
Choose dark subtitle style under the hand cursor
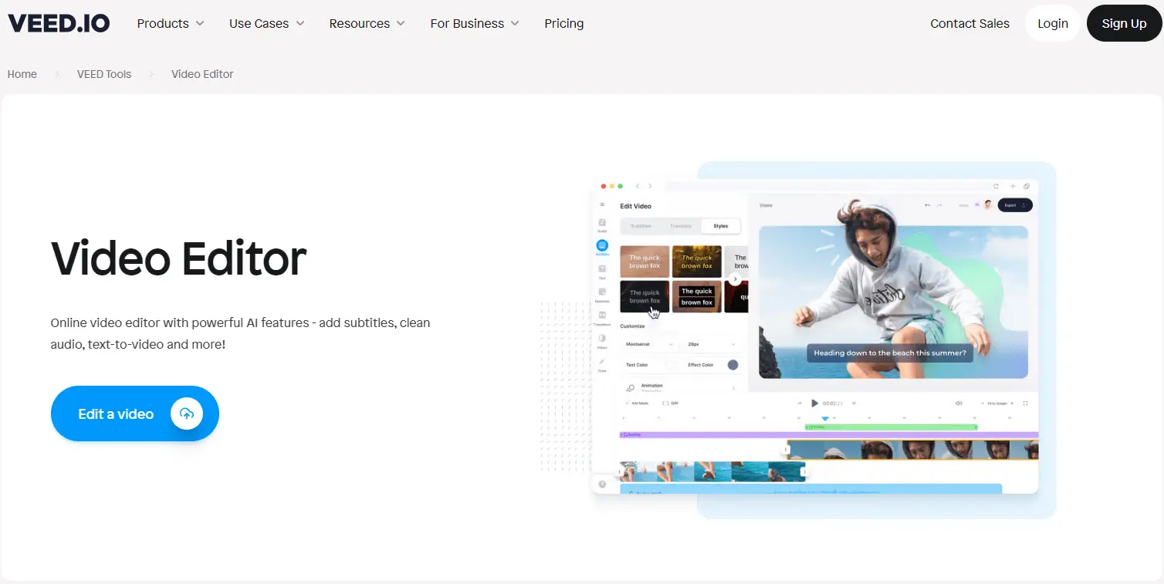point(645,296)
